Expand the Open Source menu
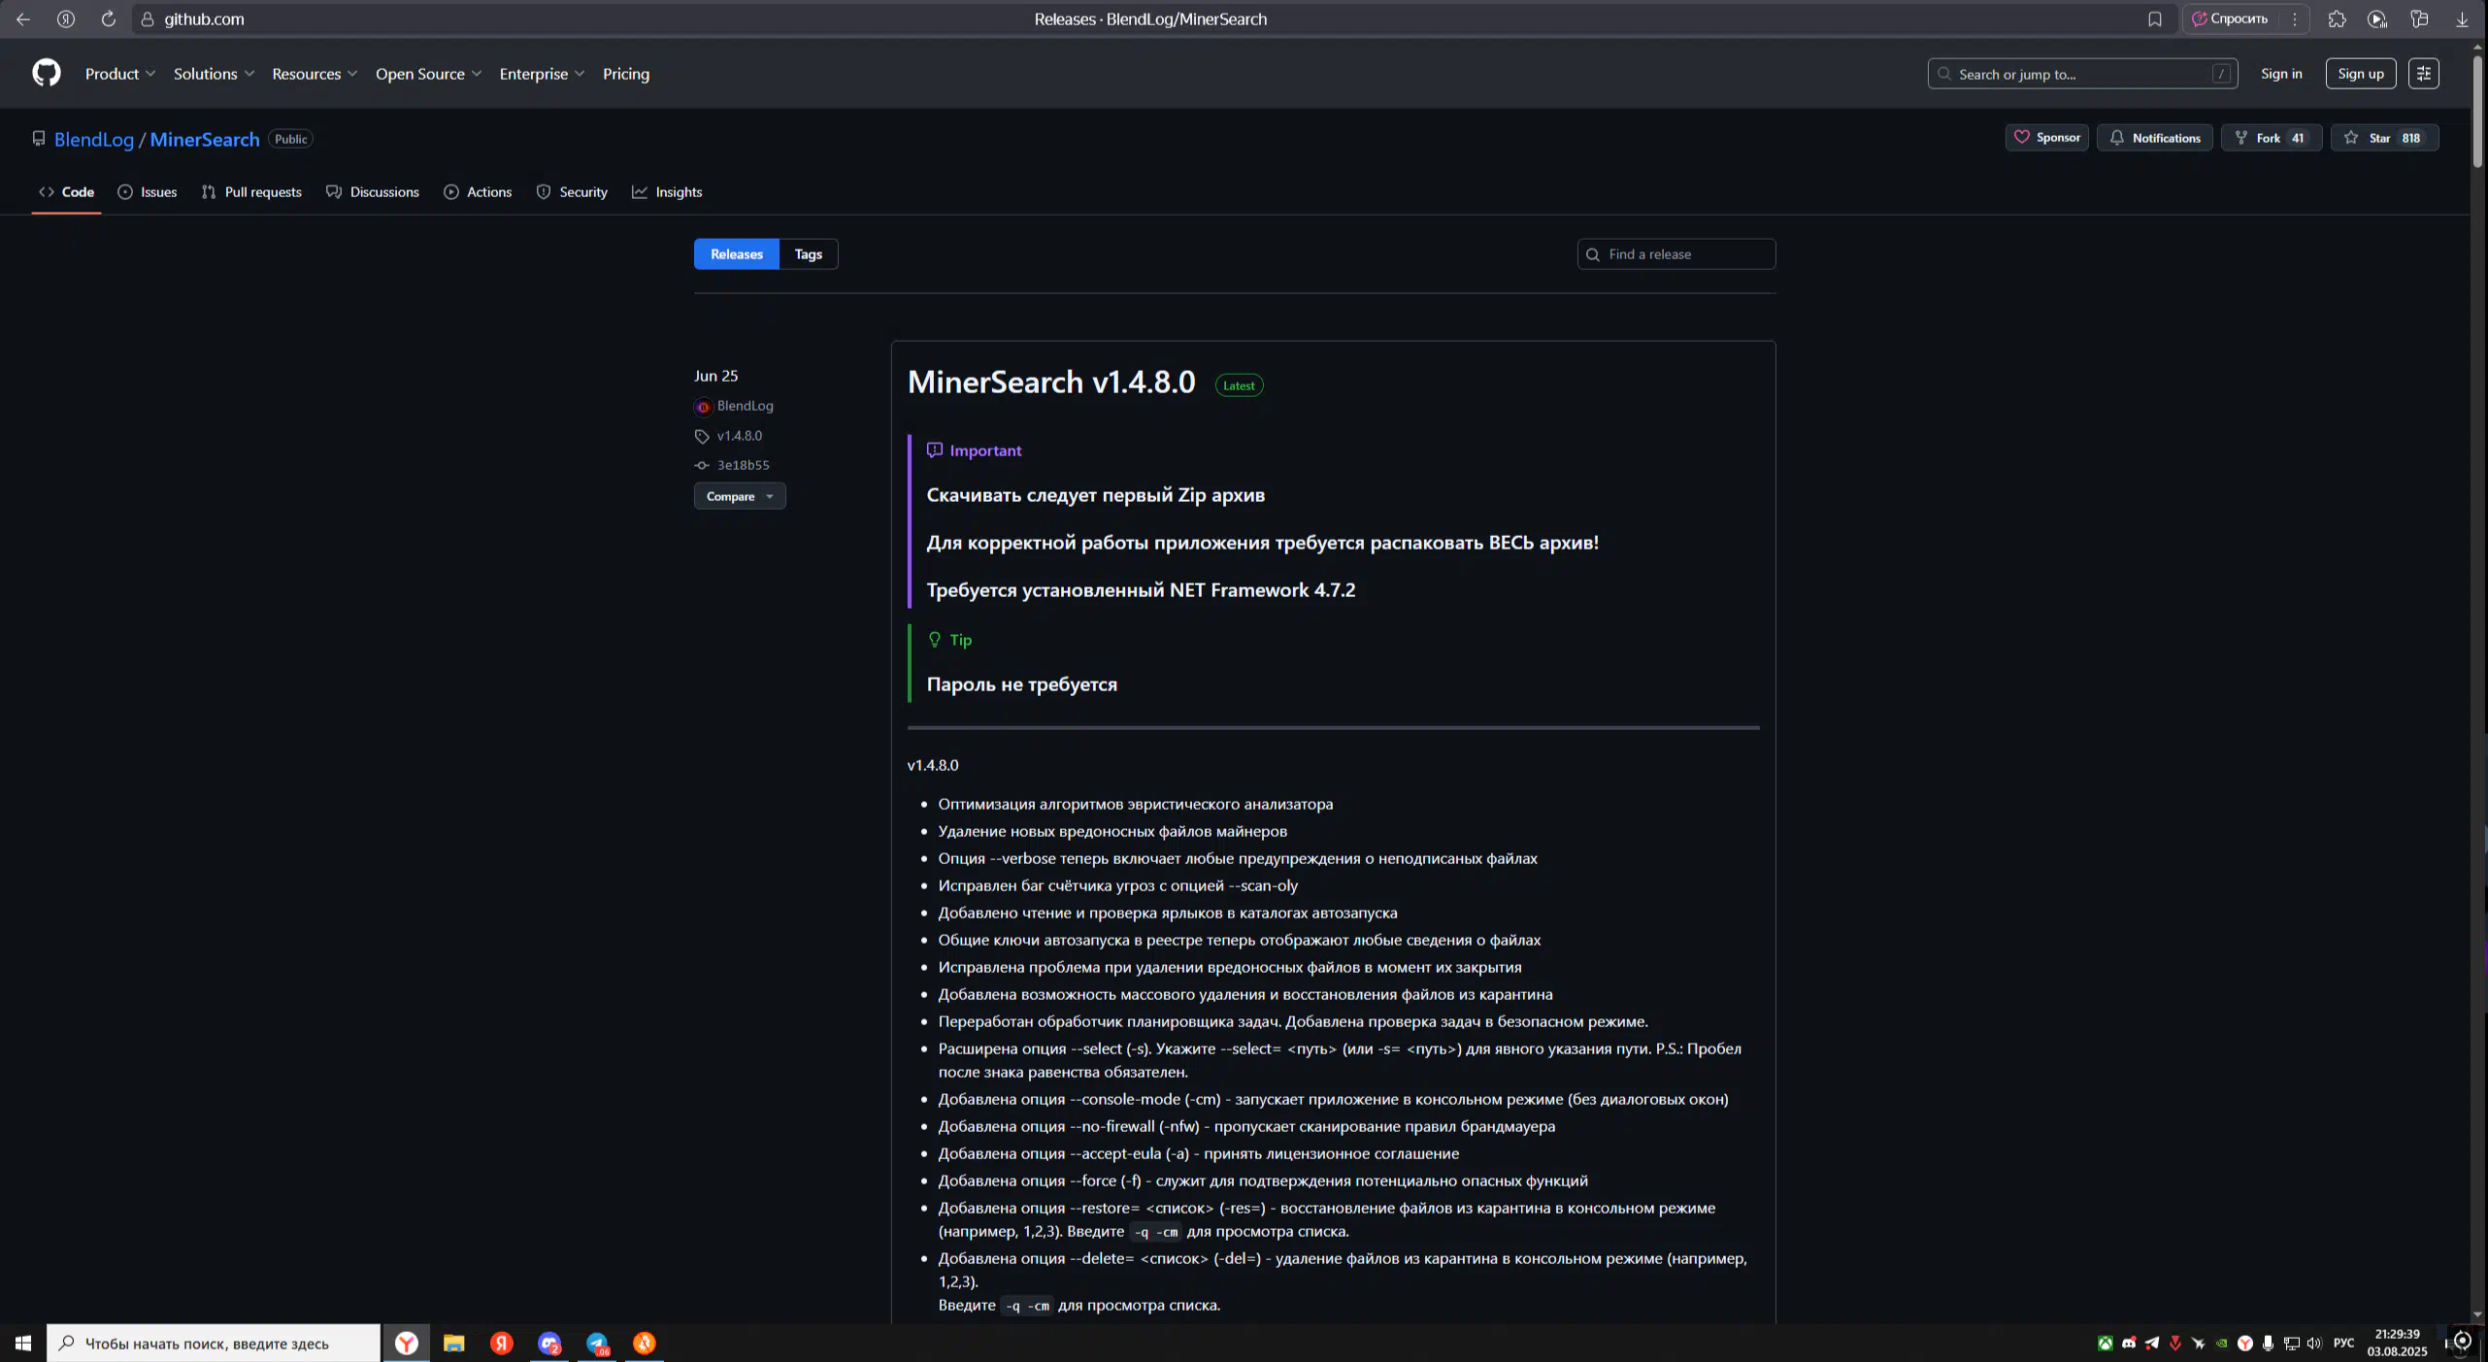Screen dimensions: 2488x1362 tap(428, 74)
